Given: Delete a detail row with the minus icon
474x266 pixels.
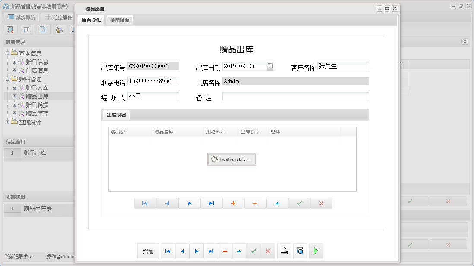Looking at the screenshot, I should pyautogui.click(x=255, y=203).
